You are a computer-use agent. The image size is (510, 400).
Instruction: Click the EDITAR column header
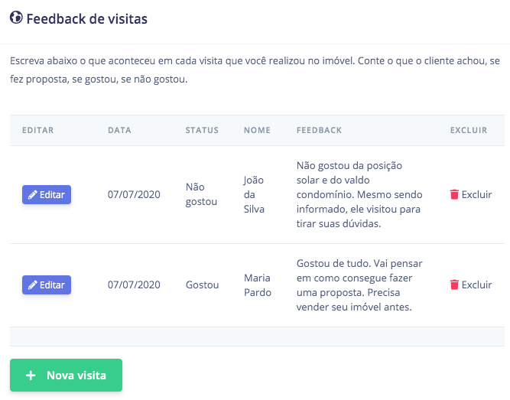point(37,130)
